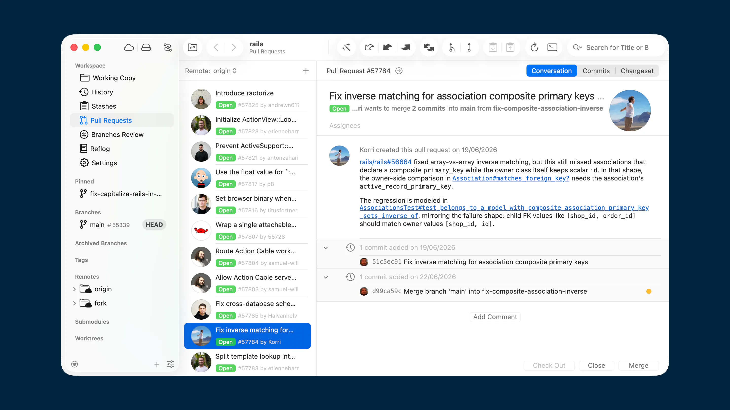Click the Close pull request button

pos(596,365)
